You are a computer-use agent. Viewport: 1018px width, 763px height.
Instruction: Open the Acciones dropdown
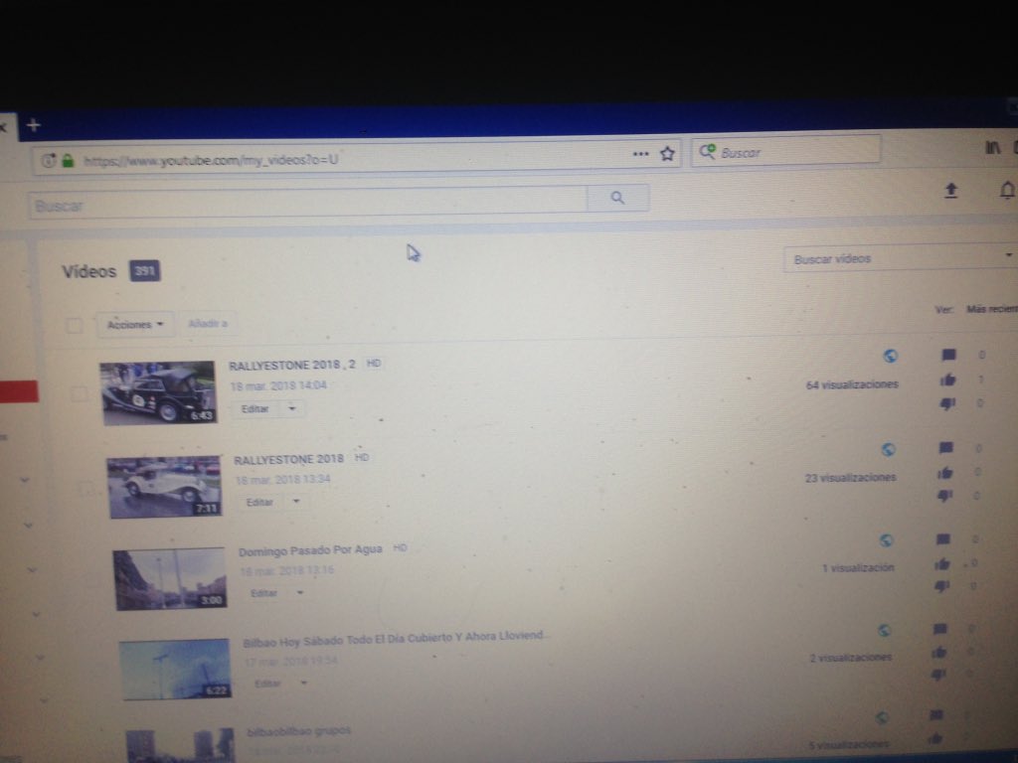click(x=135, y=325)
